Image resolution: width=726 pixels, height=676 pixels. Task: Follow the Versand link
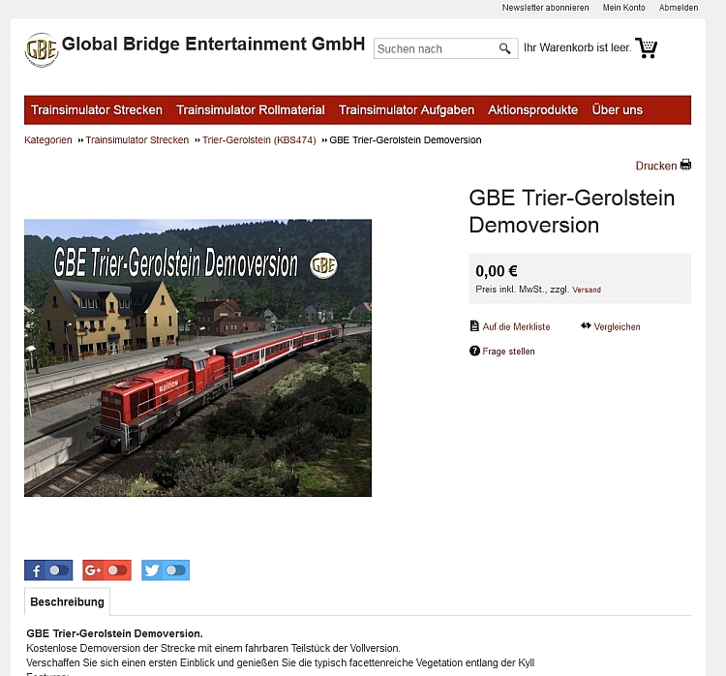coord(587,290)
